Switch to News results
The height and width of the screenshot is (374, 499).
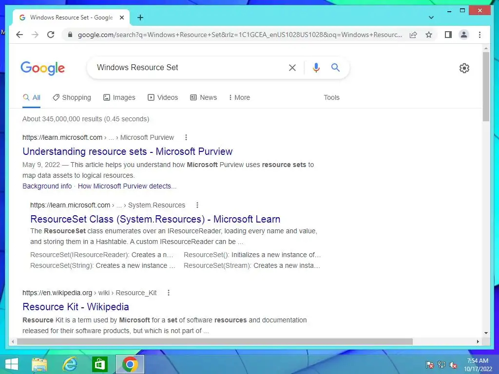(x=204, y=97)
